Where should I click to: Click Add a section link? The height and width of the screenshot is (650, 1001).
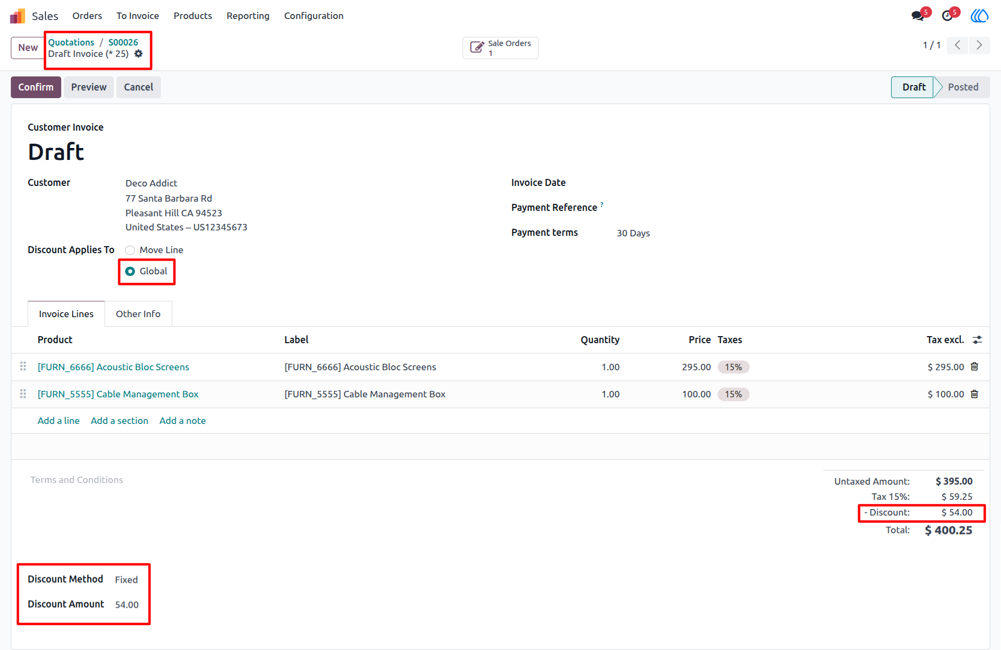(x=119, y=421)
